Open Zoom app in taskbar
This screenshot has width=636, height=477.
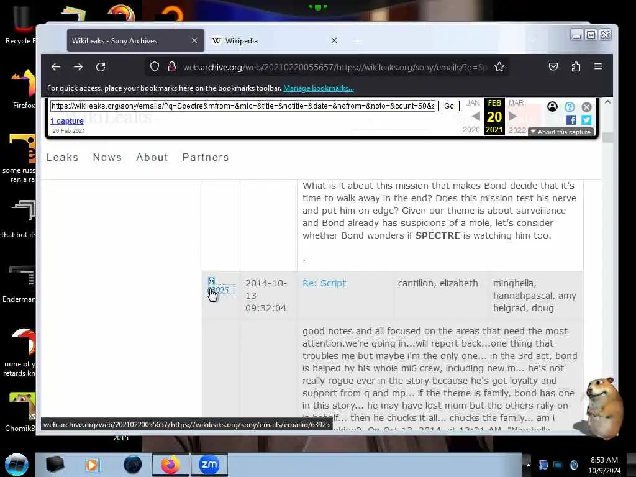[209, 465]
